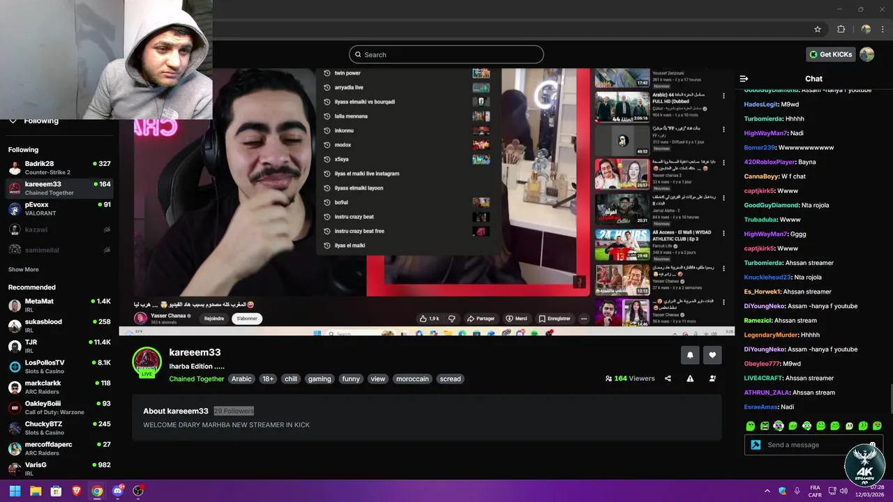Open the browser extensions puzzle icon
Screen dimensions: 893x502
tap(841, 29)
